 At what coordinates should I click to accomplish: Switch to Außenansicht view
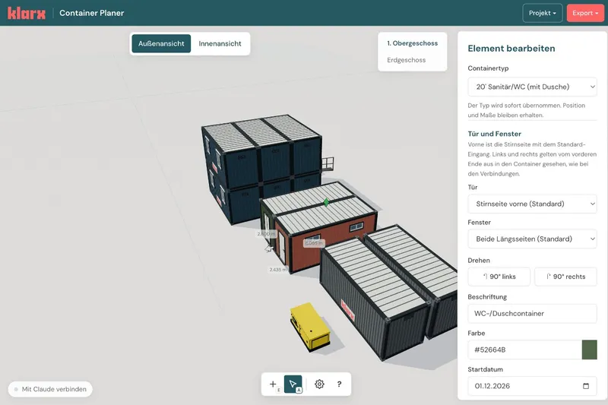(x=161, y=43)
